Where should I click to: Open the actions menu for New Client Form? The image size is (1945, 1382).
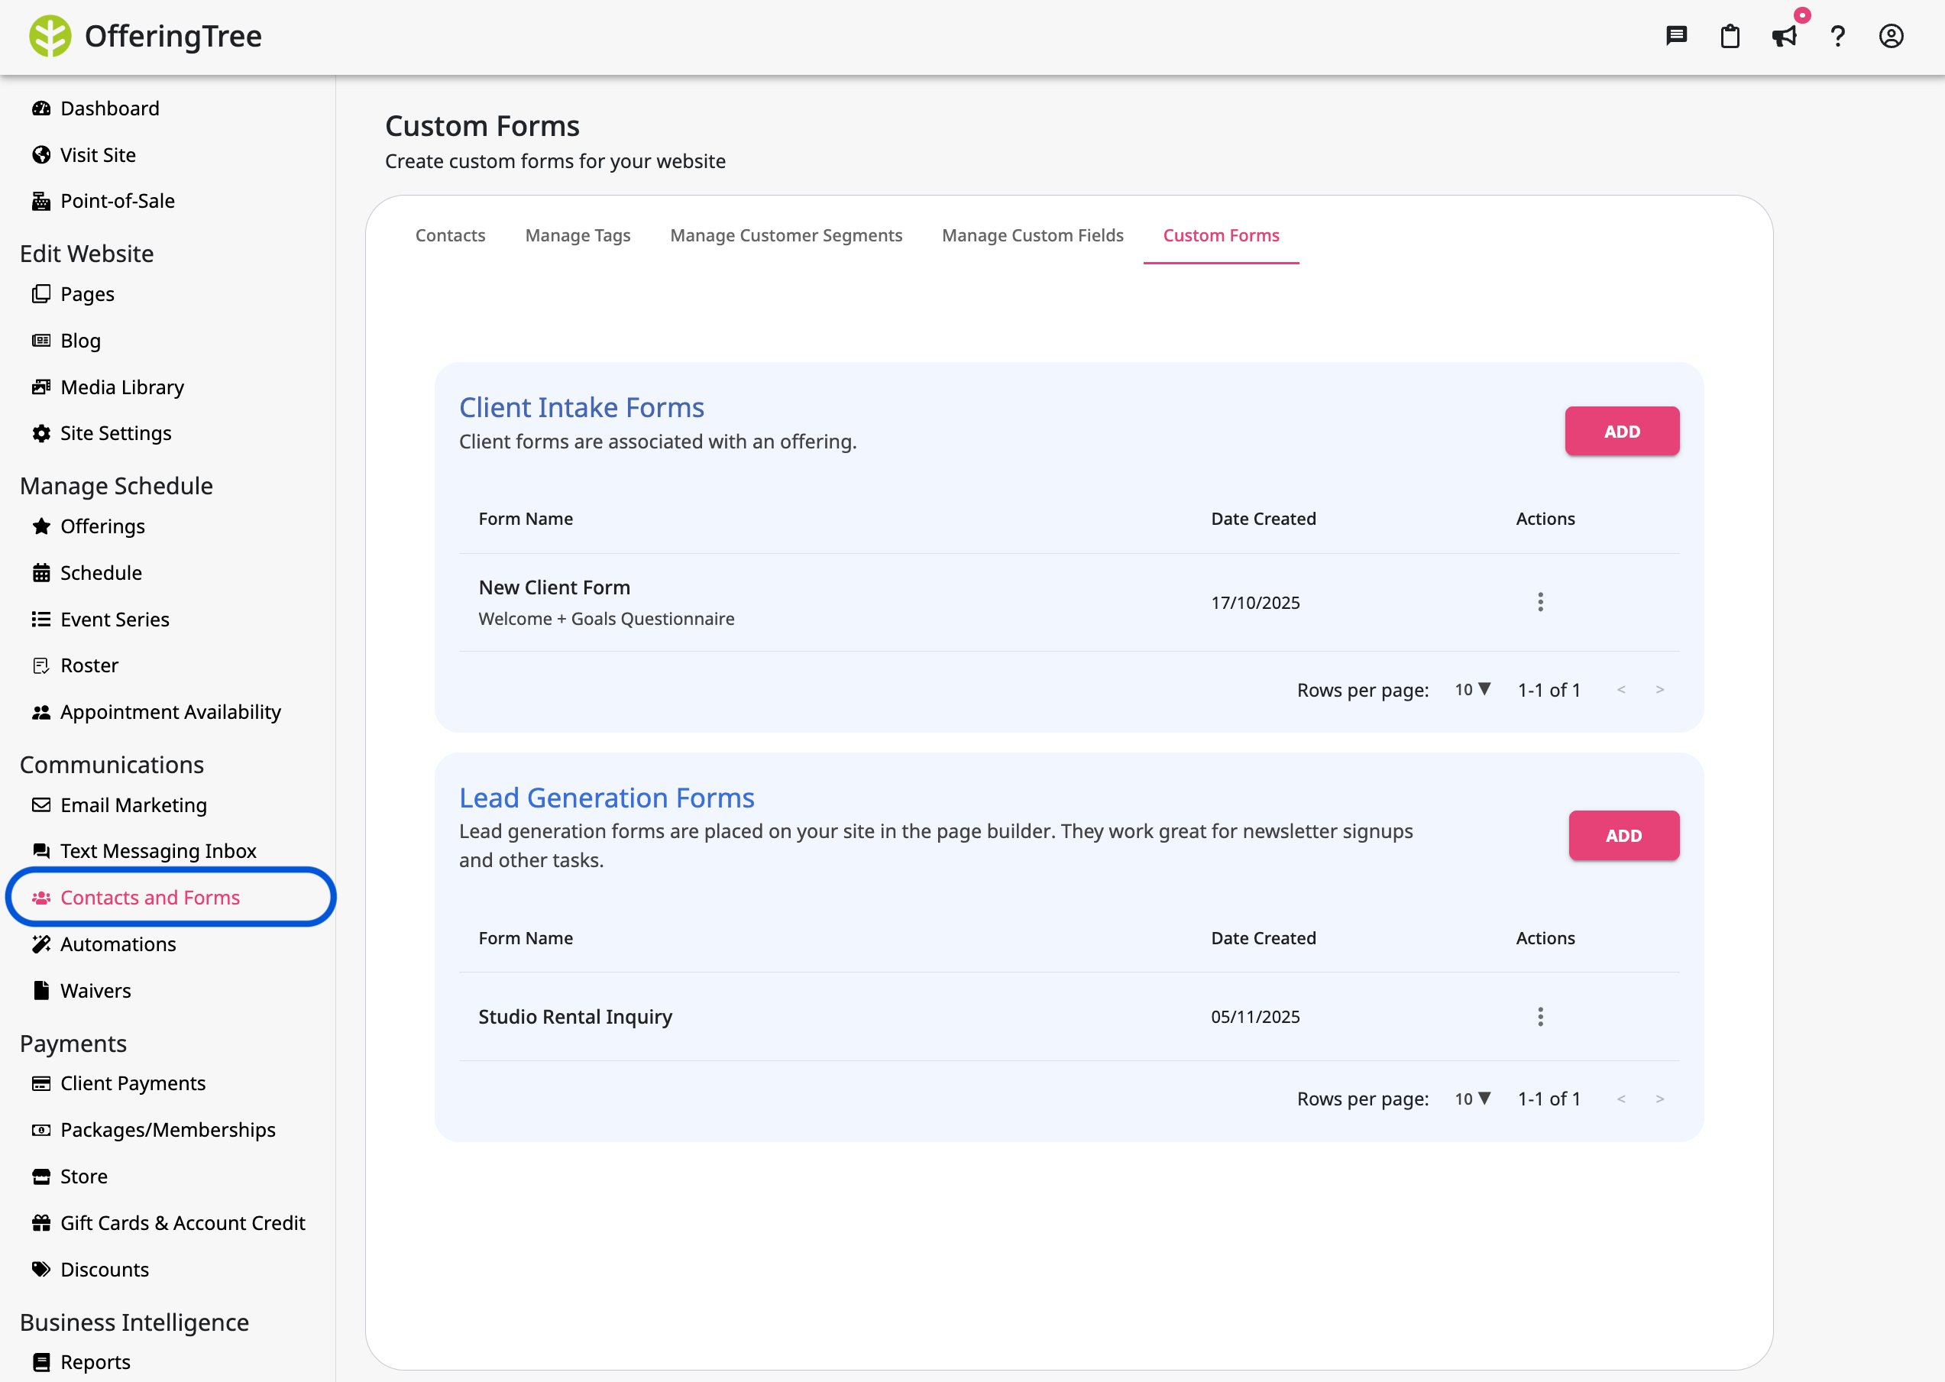[1540, 602]
